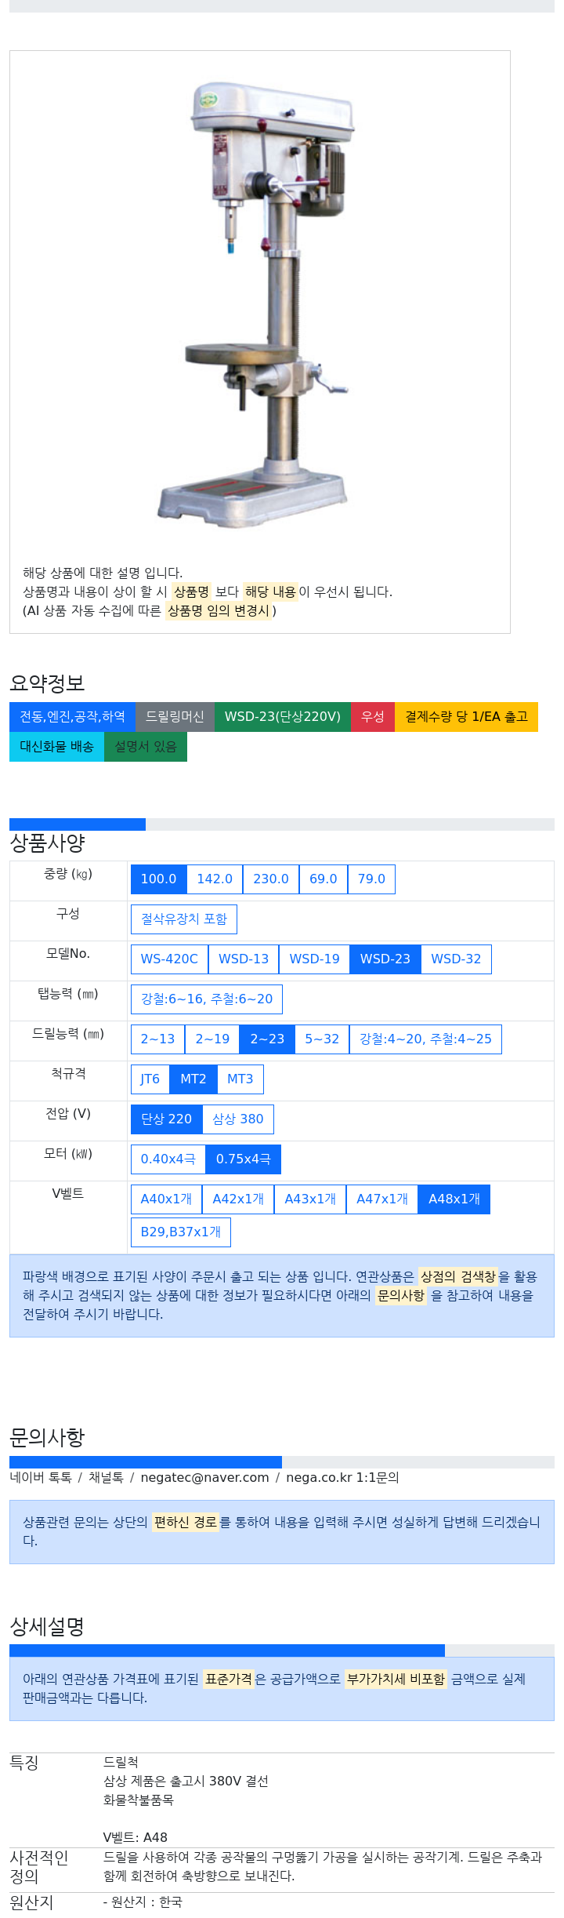
Task: Click the red 우성 brand tag
Action: [372, 716]
